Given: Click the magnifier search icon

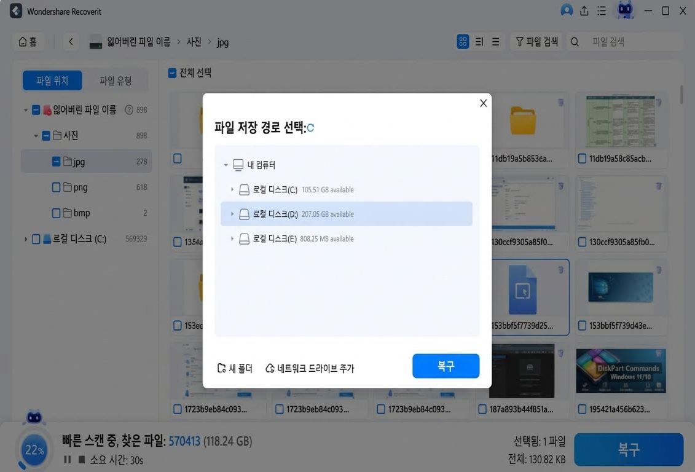Looking at the screenshot, I should click(575, 42).
